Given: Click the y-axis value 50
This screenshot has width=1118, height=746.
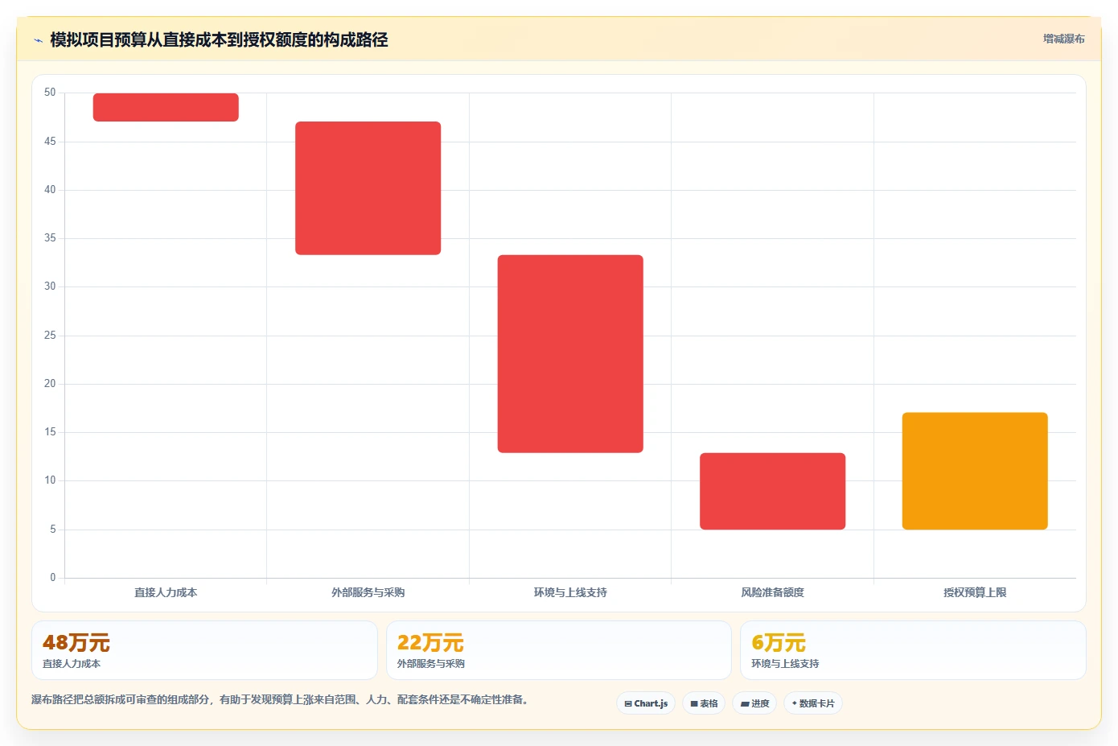Looking at the screenshot, I should pyautogui.click(x=50, y=93).
